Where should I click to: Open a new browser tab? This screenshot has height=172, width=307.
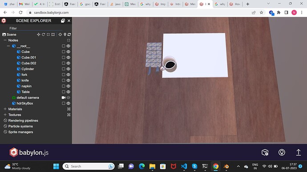(248, 4)
